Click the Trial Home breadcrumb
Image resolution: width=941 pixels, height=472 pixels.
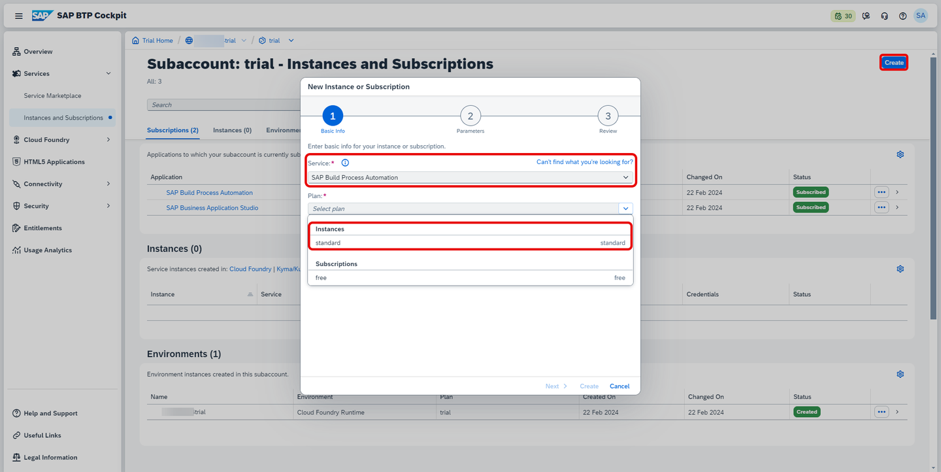tap(157, 41)
